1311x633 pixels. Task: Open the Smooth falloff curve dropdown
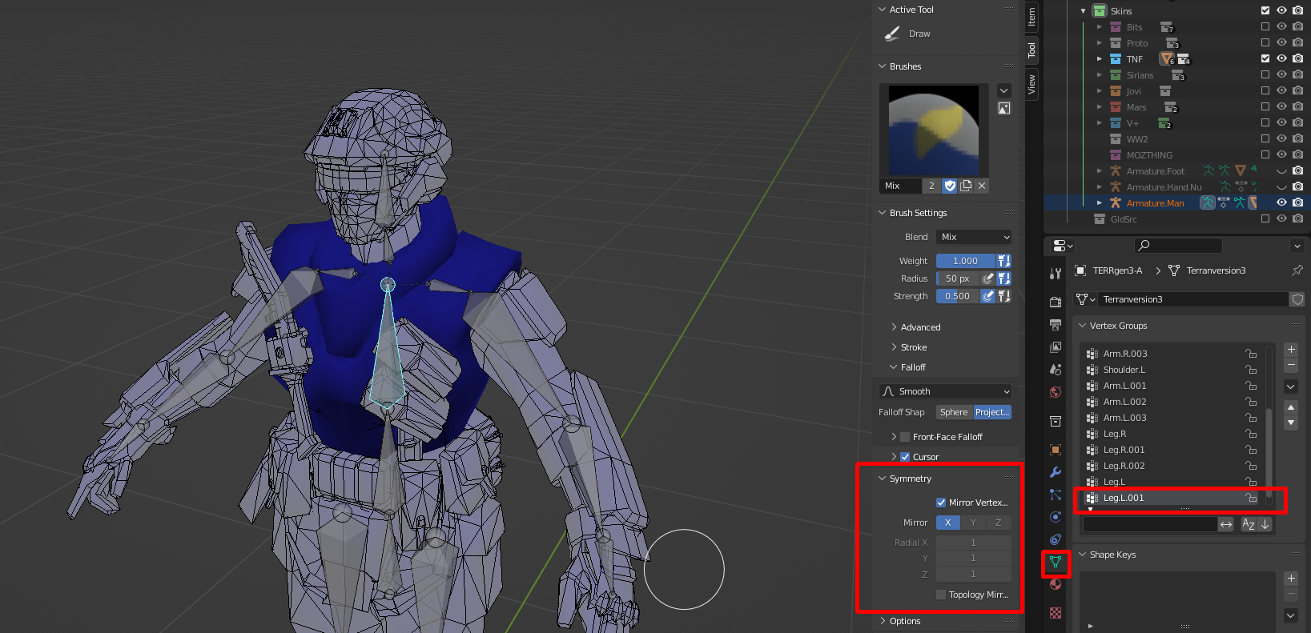click(945, 391)
